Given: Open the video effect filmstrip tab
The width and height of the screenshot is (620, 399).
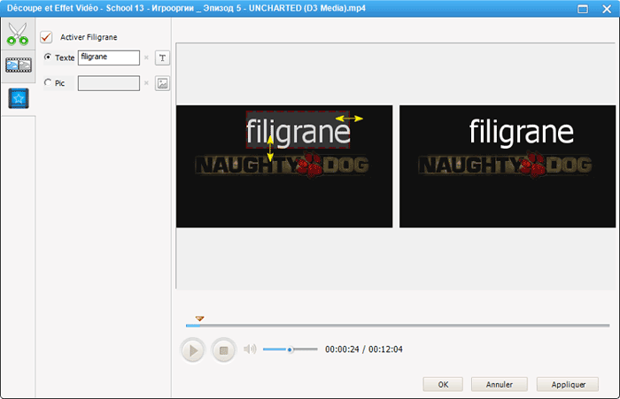Looking at the screenshot, I should [19, 65].
